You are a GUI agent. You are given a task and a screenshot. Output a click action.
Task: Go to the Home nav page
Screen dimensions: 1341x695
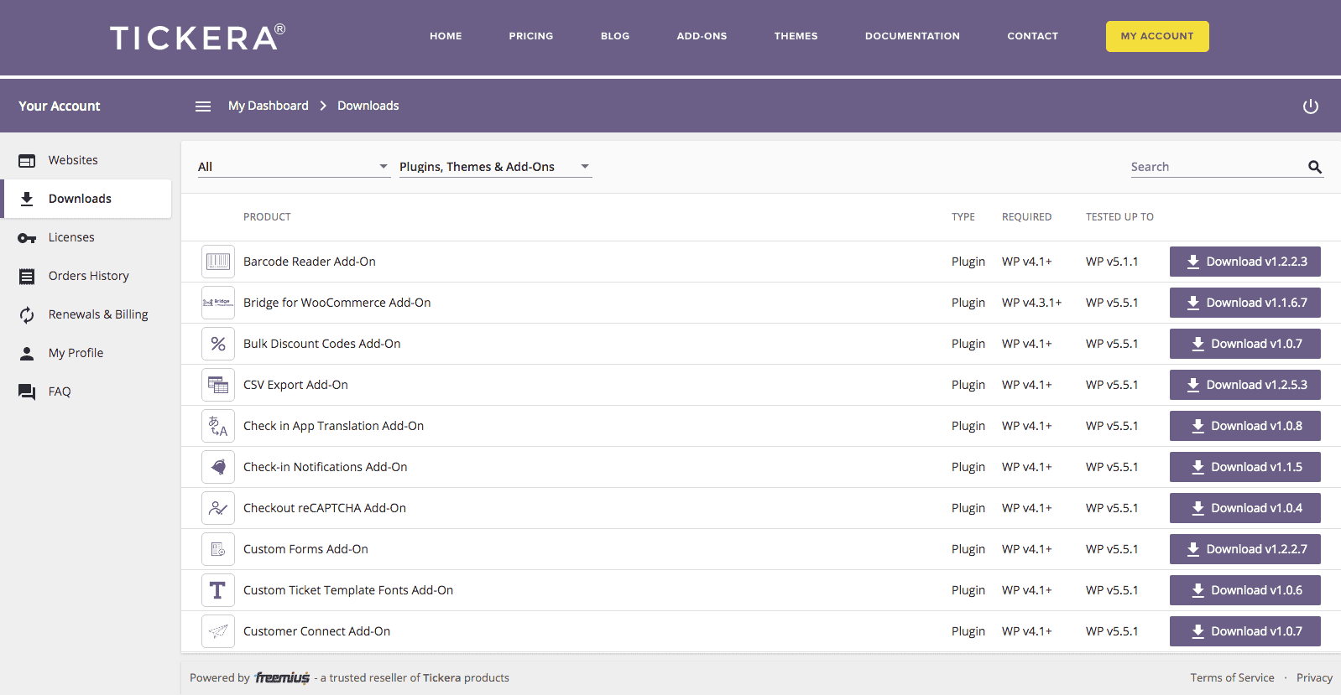coord(446,36)
